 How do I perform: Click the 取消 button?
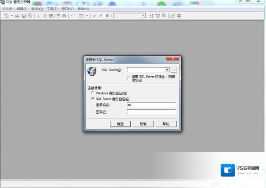coord(143,124)
